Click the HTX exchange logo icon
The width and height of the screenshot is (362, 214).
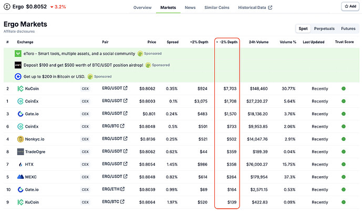point(20,165)
